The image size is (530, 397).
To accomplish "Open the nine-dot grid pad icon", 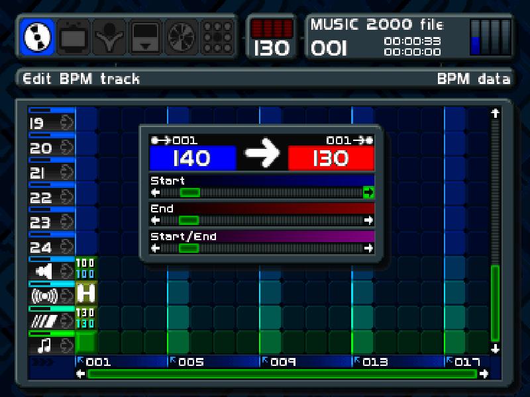I will (x=217, y=37).
